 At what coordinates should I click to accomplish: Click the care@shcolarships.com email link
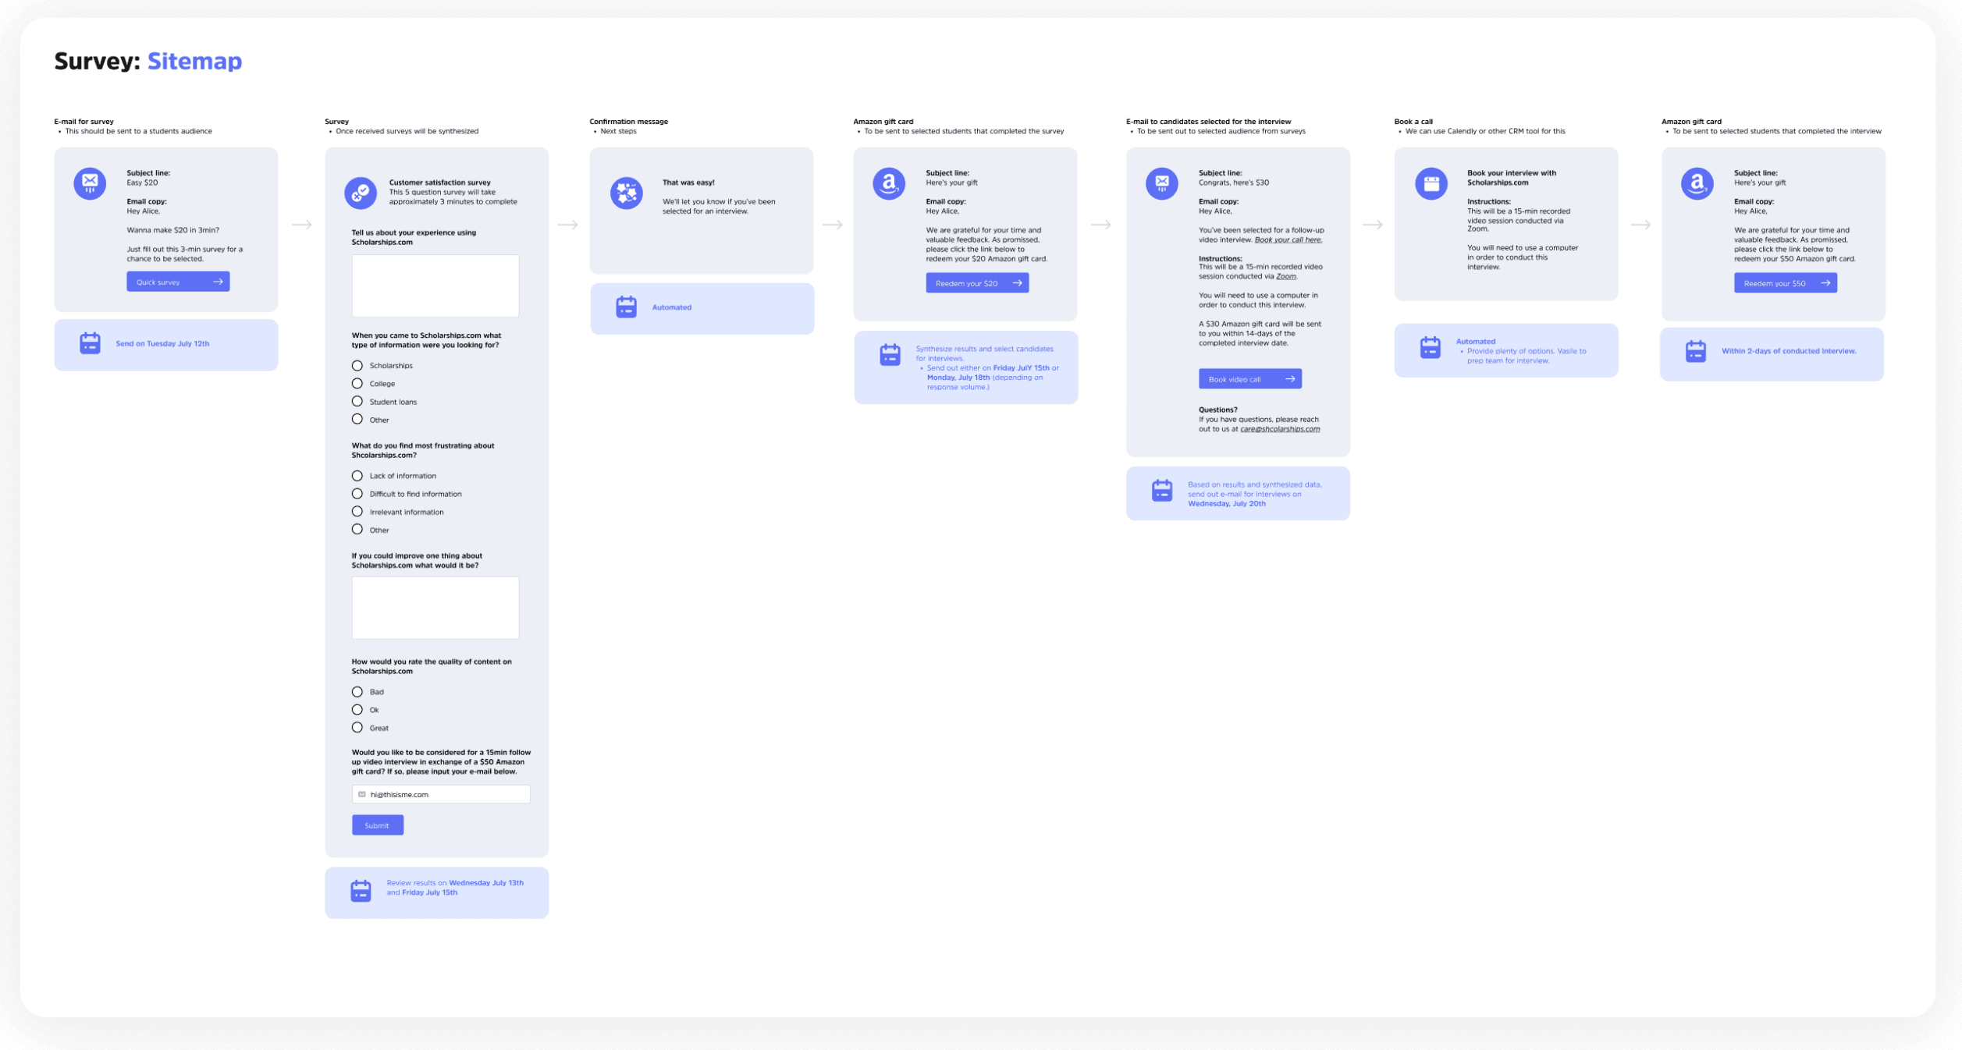[x=1280, y=429]
